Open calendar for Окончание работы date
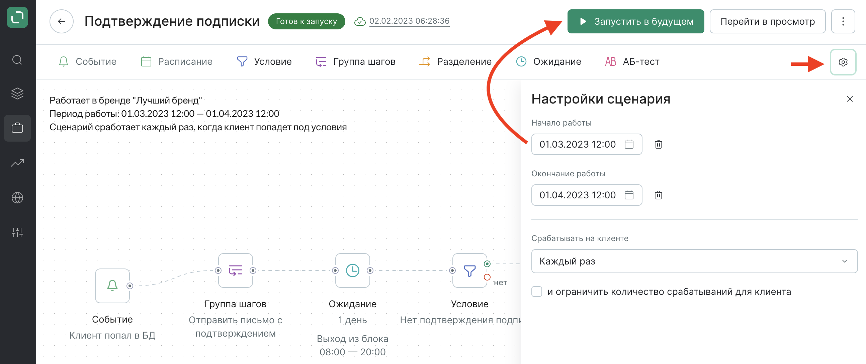 (x=629, y=195)
